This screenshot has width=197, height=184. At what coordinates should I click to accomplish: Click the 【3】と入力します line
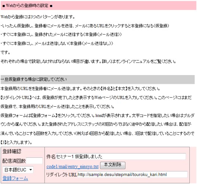coord(16,142)
